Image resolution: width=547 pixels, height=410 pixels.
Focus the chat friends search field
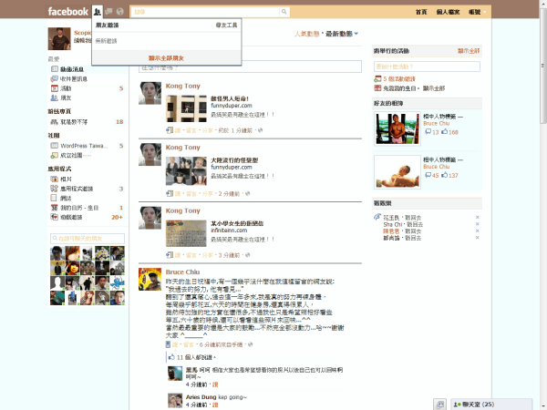(x=88, y=239)
